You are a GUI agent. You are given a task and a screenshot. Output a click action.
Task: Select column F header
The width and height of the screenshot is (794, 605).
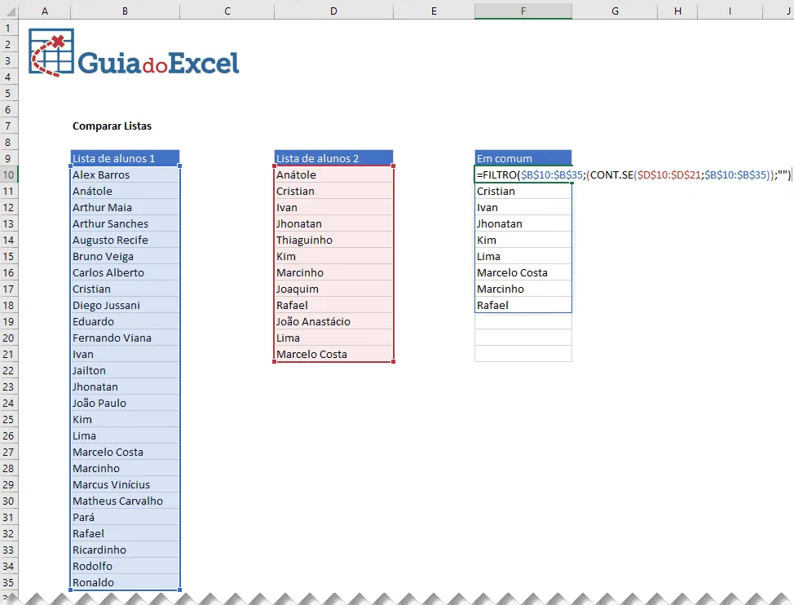click(523, 11)
